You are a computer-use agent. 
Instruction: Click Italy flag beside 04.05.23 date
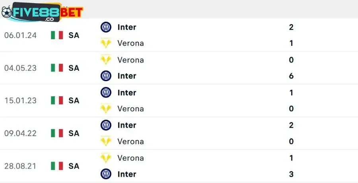click(57, 68)
